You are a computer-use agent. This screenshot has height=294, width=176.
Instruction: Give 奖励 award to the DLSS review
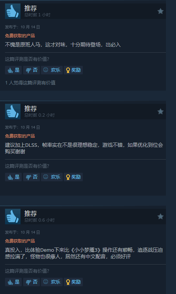[x=73, y=177]
